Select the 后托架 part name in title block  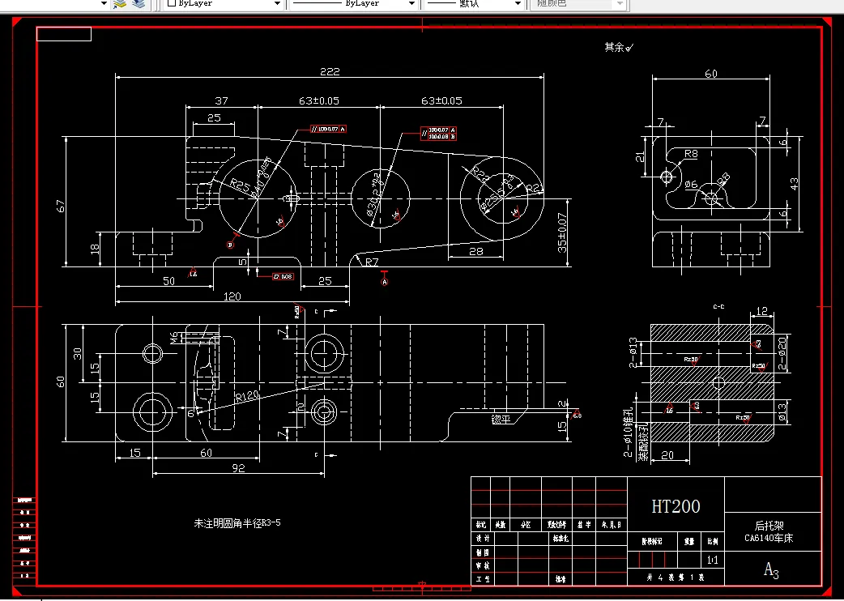(769, 526)
